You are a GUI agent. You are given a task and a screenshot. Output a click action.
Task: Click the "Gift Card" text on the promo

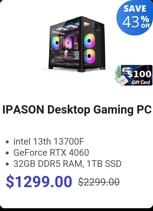click(141, 82)
